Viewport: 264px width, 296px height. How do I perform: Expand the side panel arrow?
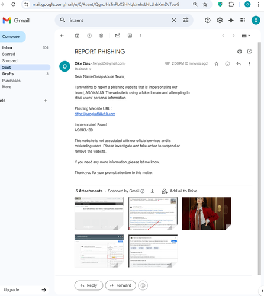coord(262,291)
